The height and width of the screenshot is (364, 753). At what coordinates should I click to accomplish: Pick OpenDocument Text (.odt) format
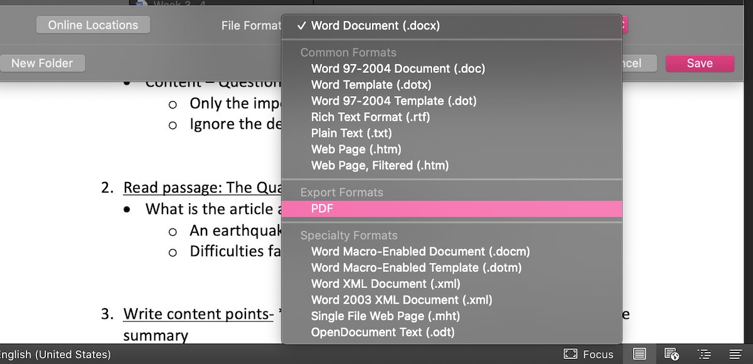click(383, 332)
